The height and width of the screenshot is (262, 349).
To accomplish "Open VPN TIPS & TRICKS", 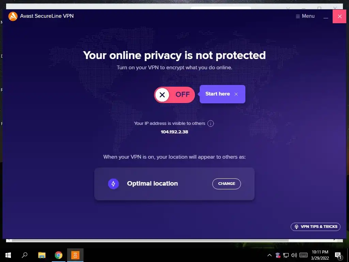I will click(315, 227).
